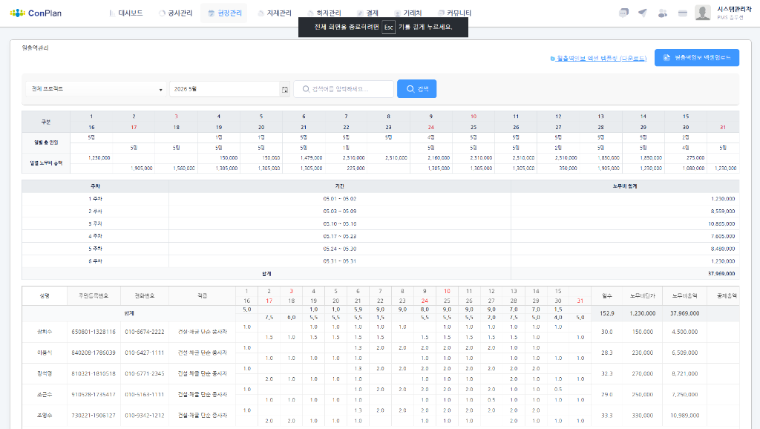
Task: Open the 대시보드 menu
Action: tap(126, 13)
